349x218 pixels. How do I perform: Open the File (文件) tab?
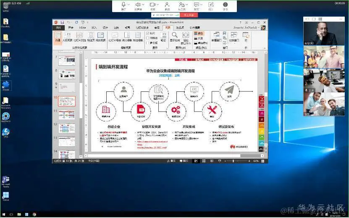click(x=58, y=28)
